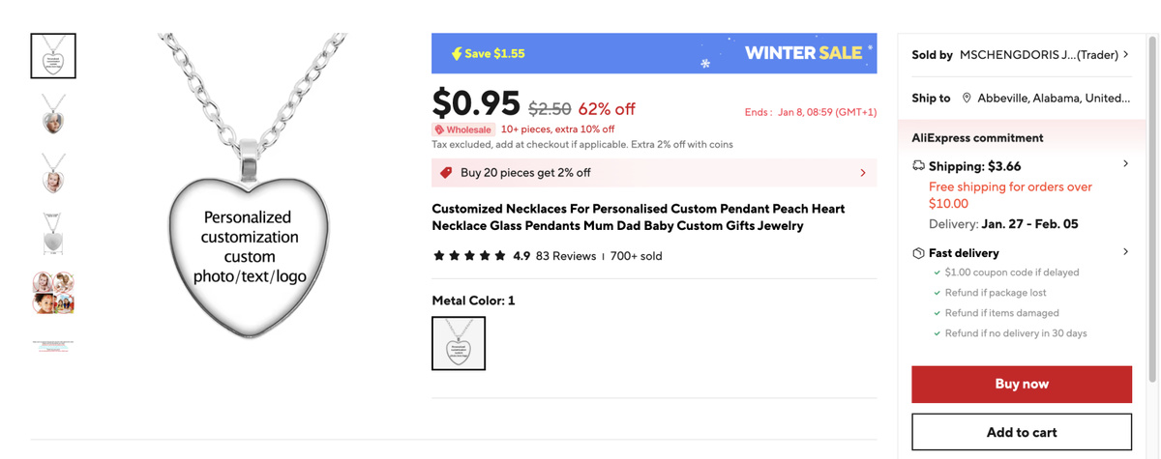Click the five-star rating icons

[x=469, y=256]
